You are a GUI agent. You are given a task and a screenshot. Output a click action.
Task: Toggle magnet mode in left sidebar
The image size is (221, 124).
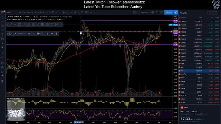pos(2,63)
